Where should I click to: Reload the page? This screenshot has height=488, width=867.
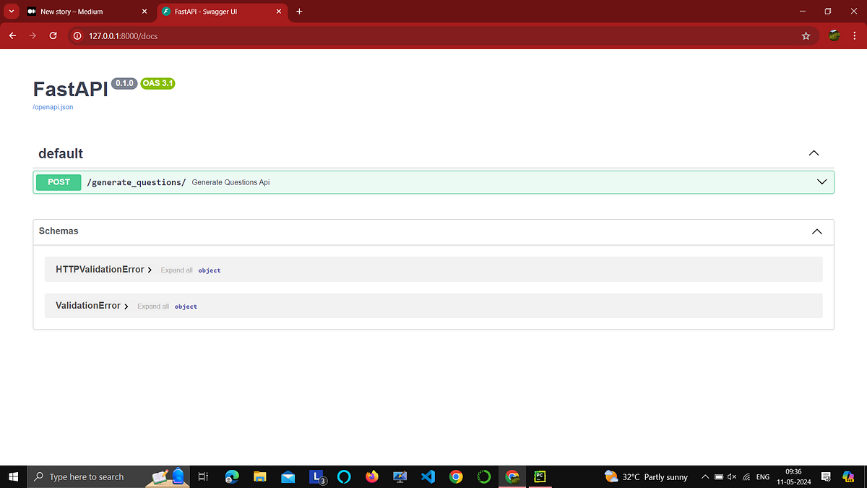(x=52, y=35)
